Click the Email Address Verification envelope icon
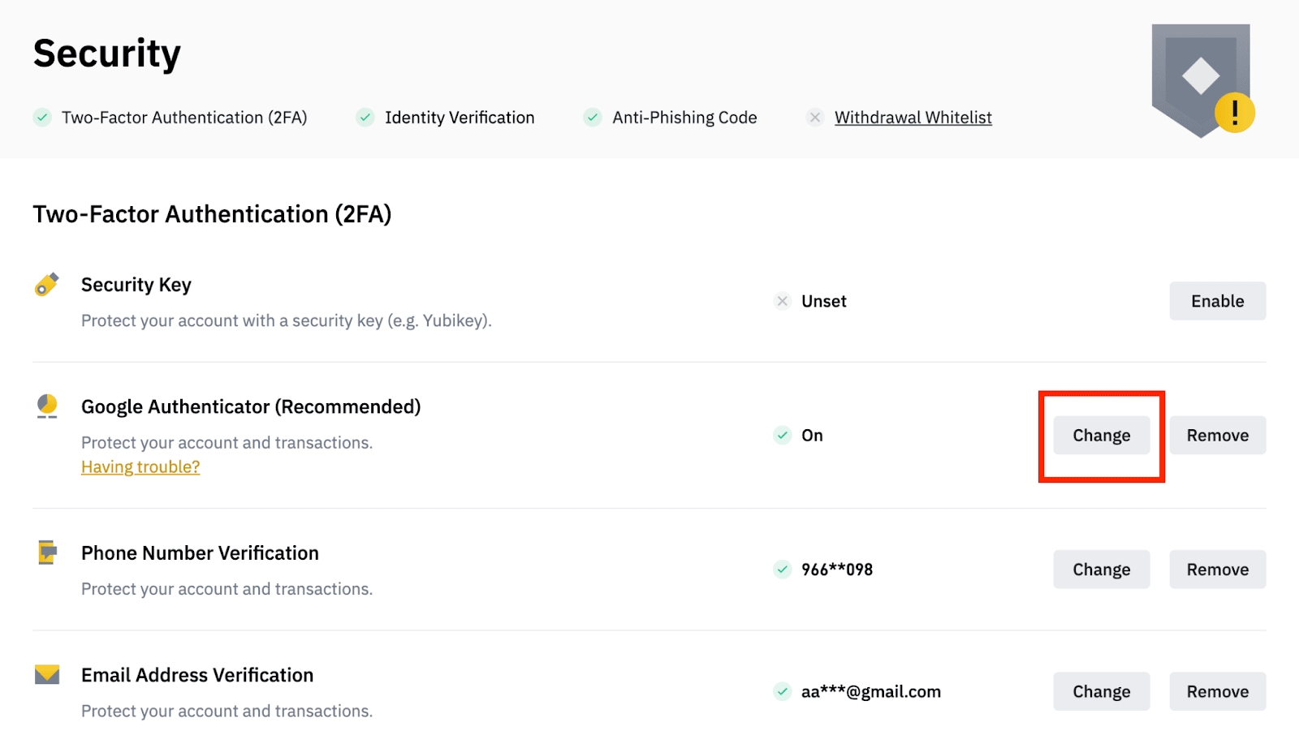 47,674
